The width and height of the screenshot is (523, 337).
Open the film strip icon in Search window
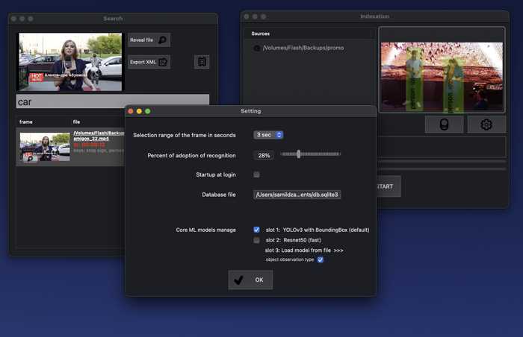202,62
